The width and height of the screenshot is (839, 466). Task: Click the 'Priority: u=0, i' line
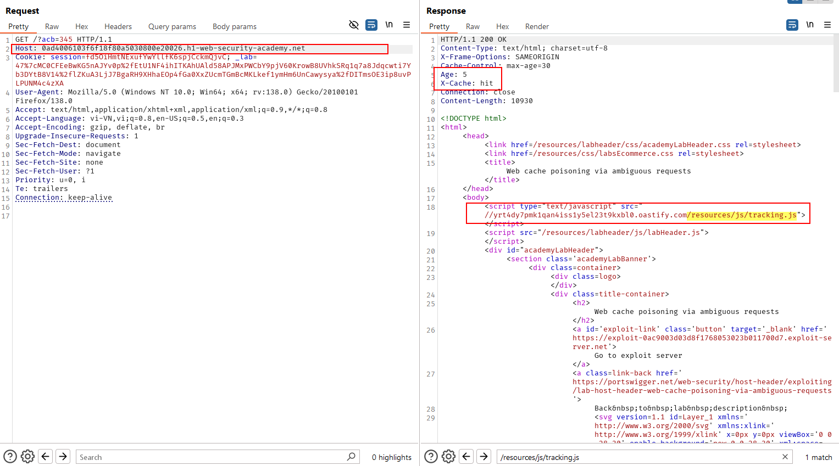pos(51,180)
